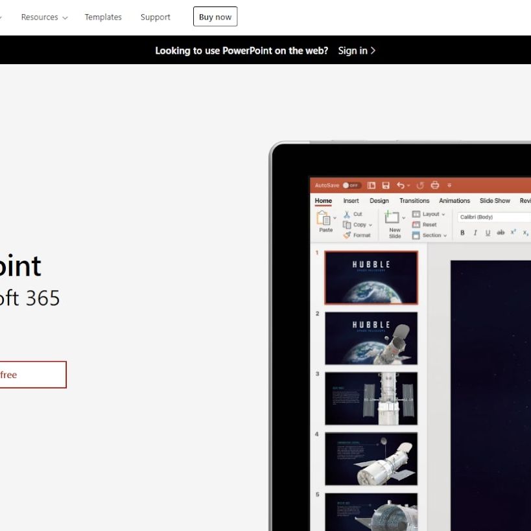
Task: Click the Cut label text
Action: pos(358,215)
